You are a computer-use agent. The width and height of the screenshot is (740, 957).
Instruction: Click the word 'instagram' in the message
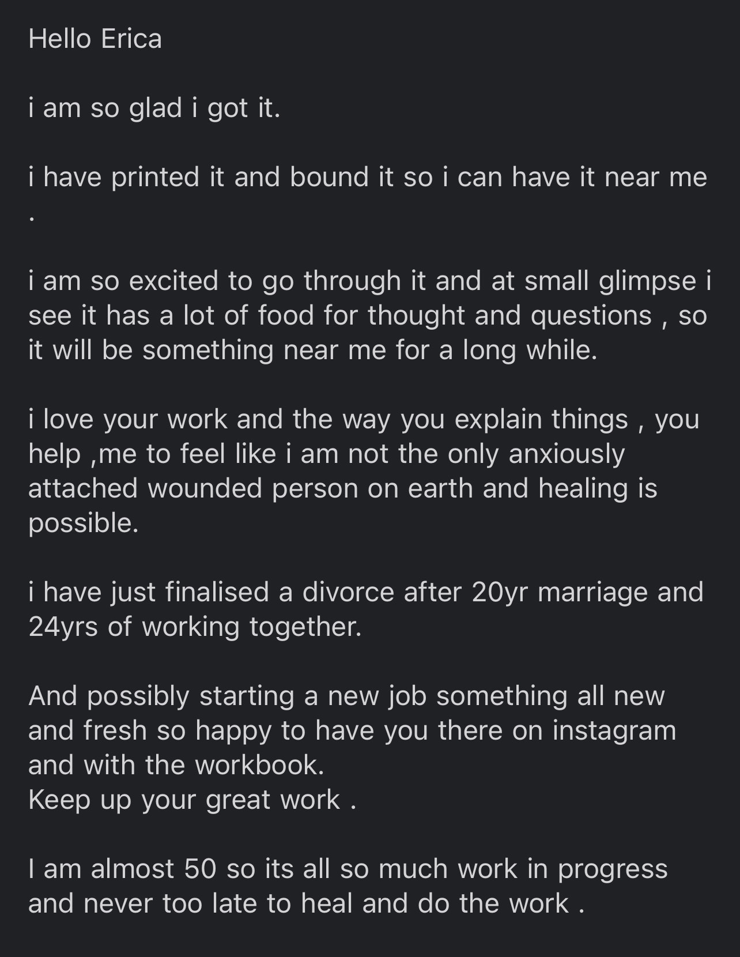[614, 731]
